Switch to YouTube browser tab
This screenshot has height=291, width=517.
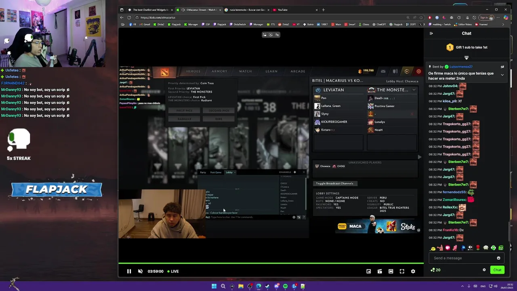[296, 10]
